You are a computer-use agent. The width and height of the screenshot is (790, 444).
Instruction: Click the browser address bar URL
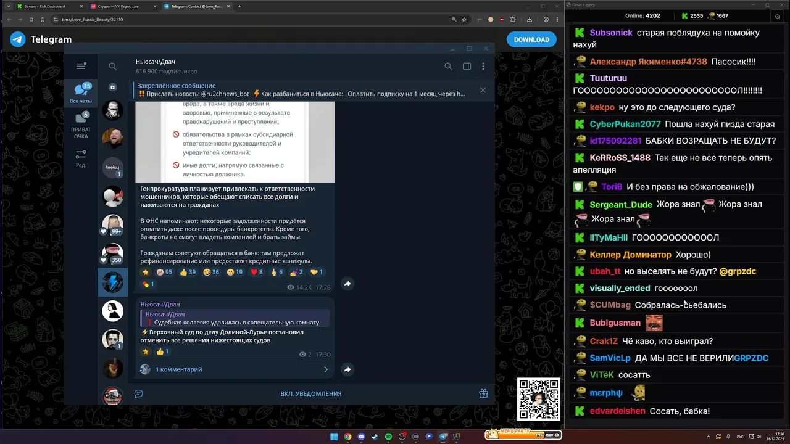tap(93, 19)
